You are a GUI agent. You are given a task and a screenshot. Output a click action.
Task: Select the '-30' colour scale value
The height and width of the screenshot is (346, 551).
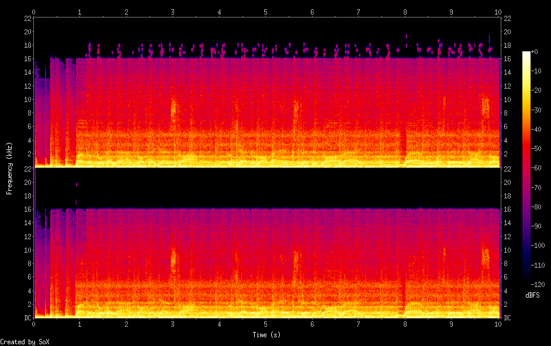[536, 110]
